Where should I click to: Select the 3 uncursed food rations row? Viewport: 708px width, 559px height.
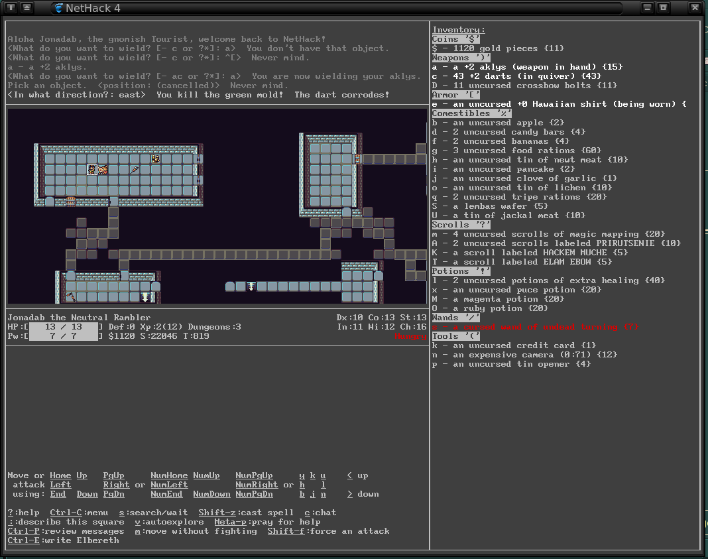pos(516,151)
